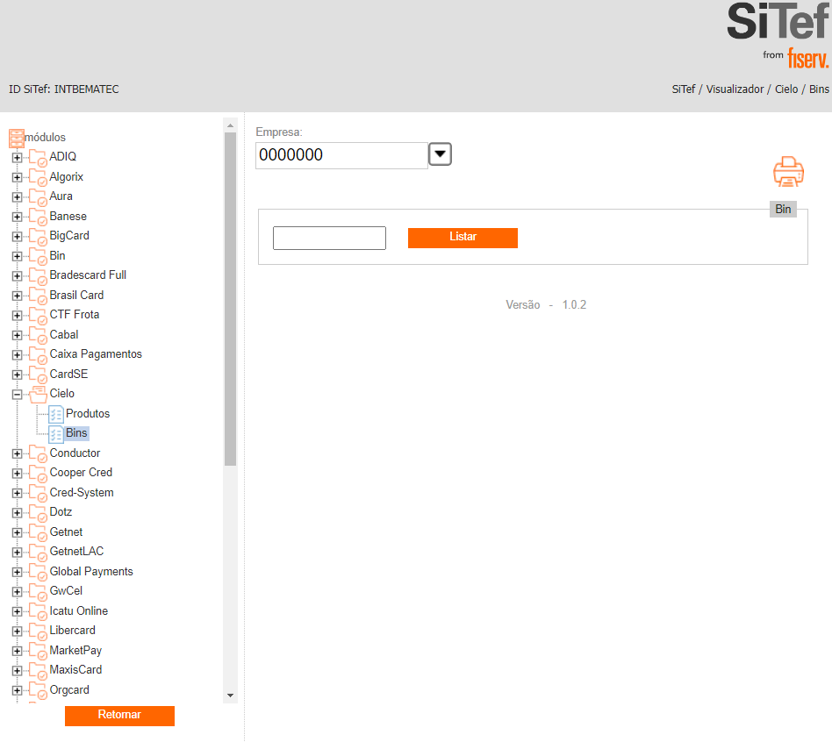Screen dimensions: 832x742
Task: Click the Listar button
Action: tap(463, 238)
